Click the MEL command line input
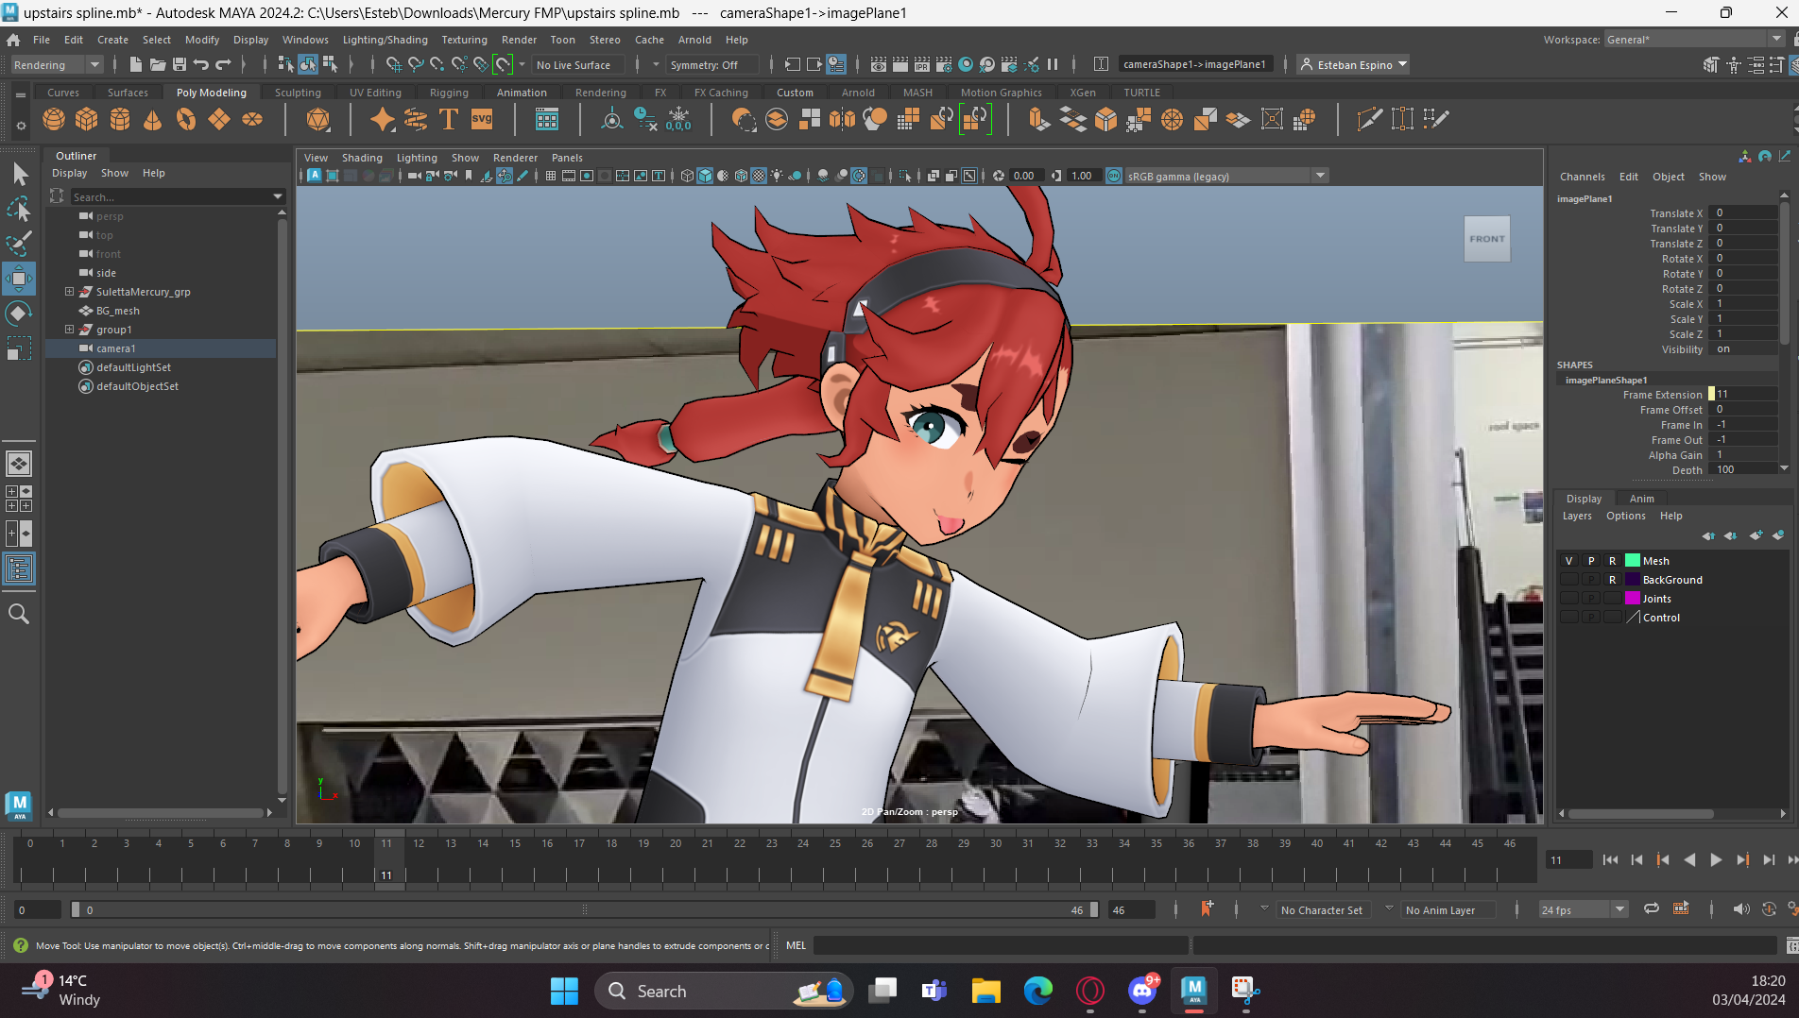The width and height of the screenshot is (1799, 1018). pyautogui.click(x=1000, y=945)
